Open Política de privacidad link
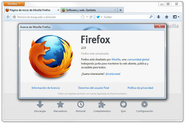Image resolution: width=185 pixels, height=123 pixels. click(140, 88)
